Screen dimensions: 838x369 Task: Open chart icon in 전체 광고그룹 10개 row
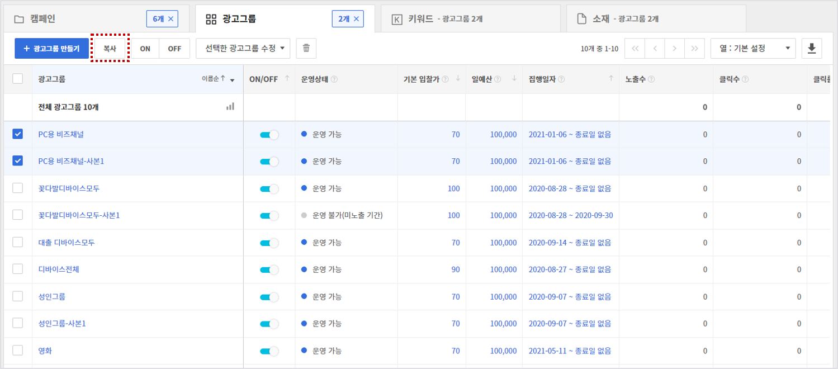coord(230,106)
